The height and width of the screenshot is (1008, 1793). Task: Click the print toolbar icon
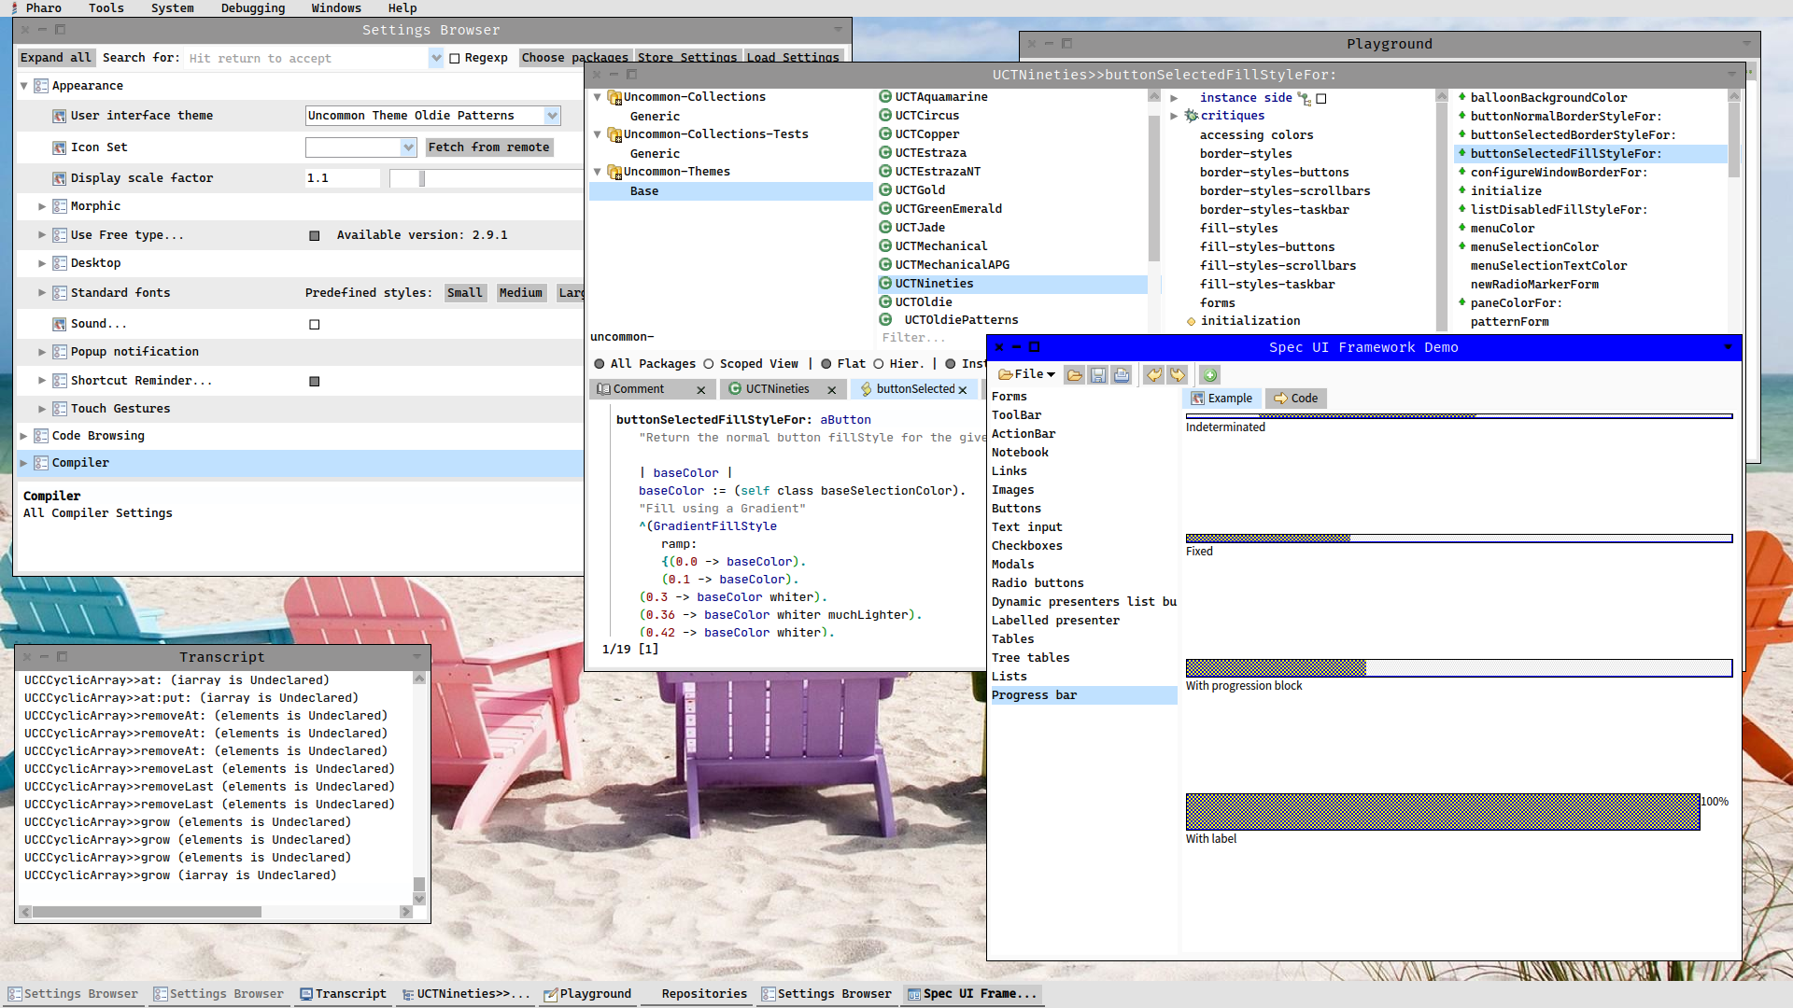pos(1122,375)
